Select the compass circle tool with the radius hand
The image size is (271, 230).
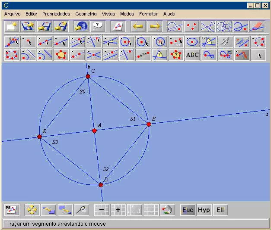pyautogui.click(x=159, y=42)
